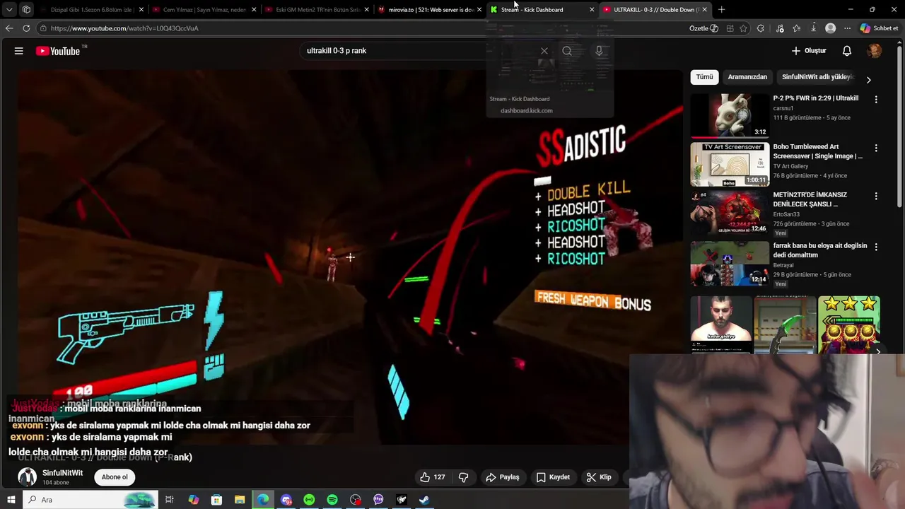Close the Cem Yılmaz tab
The width and height of the screenshot is (905, 509).
pos(254,10)
